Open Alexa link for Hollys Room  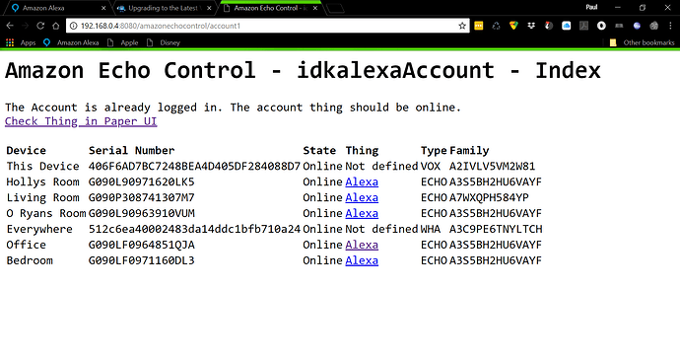tap(362, 181)
